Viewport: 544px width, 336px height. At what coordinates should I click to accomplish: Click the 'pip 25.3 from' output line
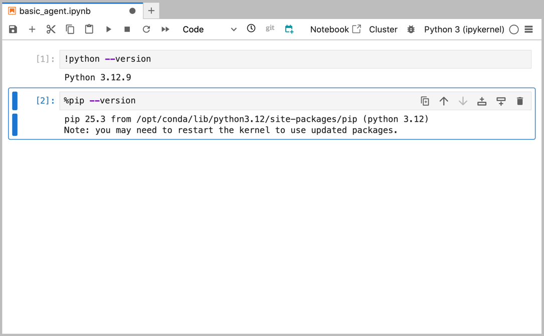pos(246,119)
